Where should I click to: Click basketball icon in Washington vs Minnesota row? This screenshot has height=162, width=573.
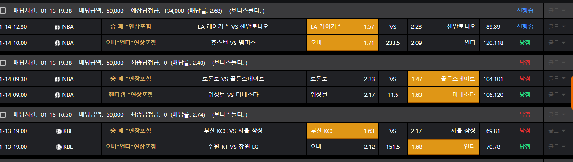coord(57,95)
